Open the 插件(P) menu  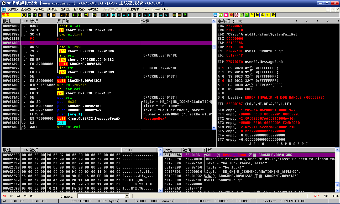(x=52, y=9)
